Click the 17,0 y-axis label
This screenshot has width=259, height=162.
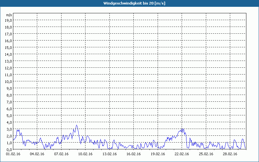pos(8,34)
